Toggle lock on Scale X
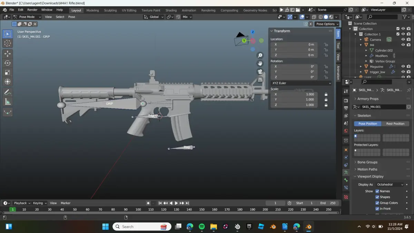This screenshot has width=414, height=233. click(x=326, y=94)
